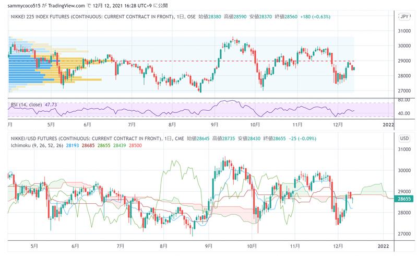Click the 28000 label on the USD price axis
Screen dimensions: 417x256
(404, 213)
